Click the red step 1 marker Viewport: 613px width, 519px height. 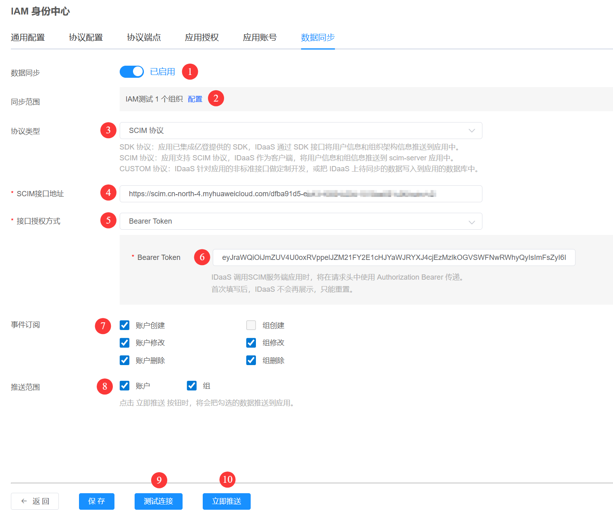tap(190, 72)
